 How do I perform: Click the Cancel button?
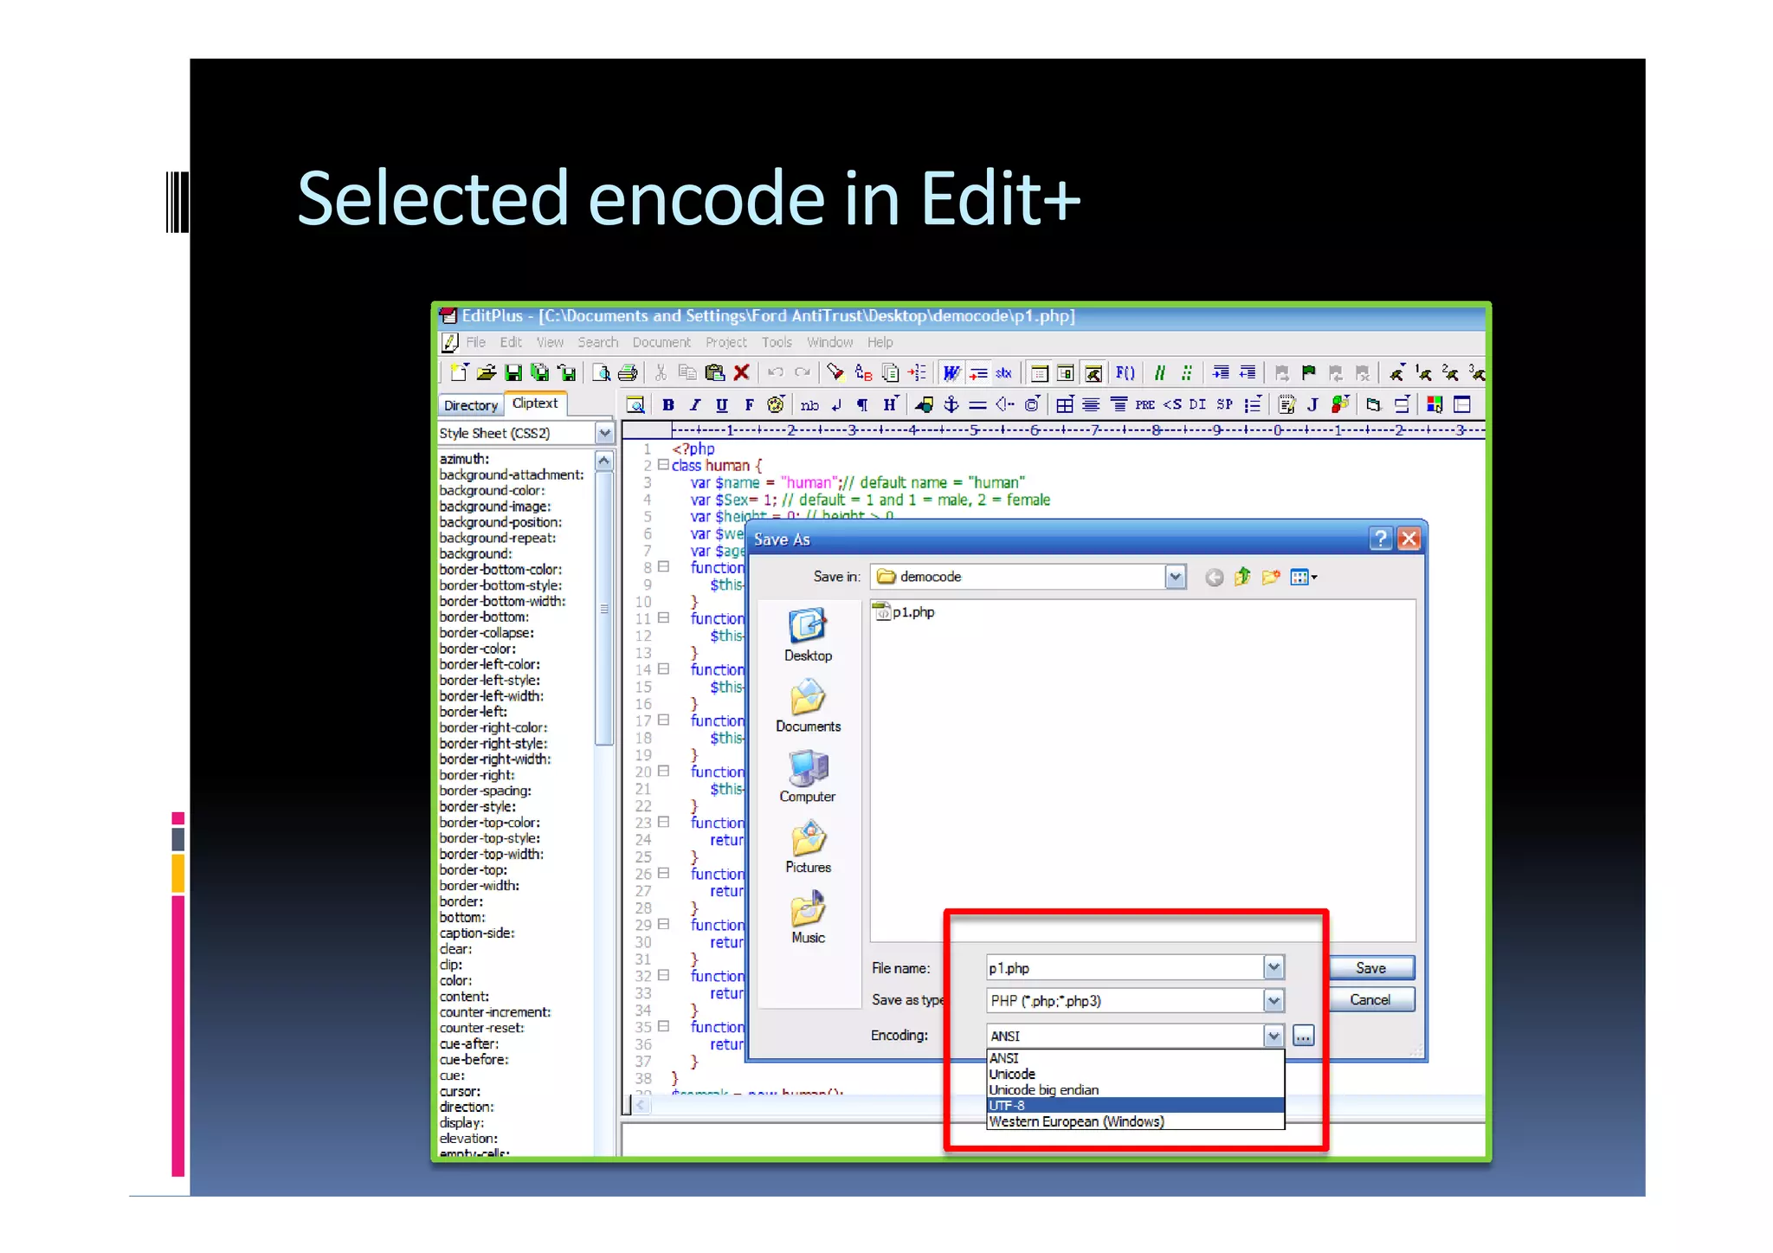pos(1371,1000)
